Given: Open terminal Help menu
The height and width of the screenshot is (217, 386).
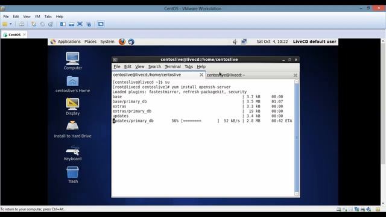Looking at the screenshot, I should pyautogui.click(x=201, y=67).
